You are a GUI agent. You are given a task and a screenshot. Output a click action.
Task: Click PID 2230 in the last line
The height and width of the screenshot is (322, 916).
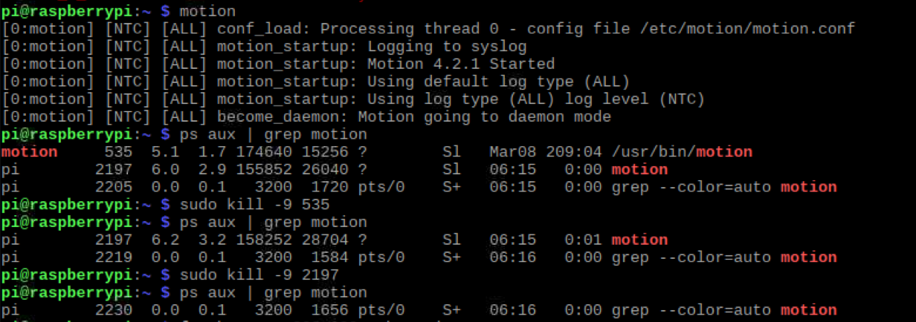114,310
